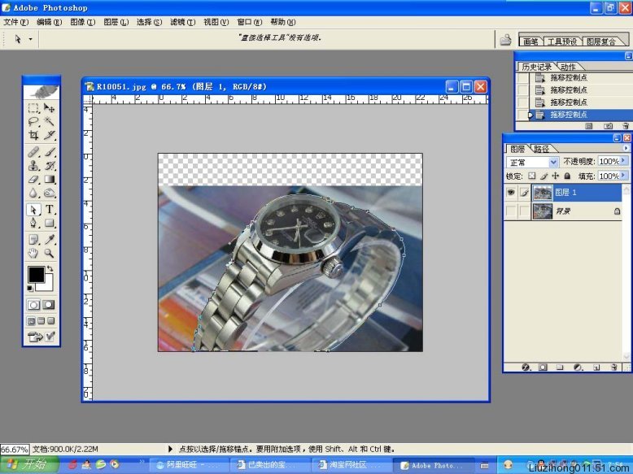Viewport: 633px width, 474px height.
Task: Select the Type tool
Action: pyautogui.click(x=50, y=210)
